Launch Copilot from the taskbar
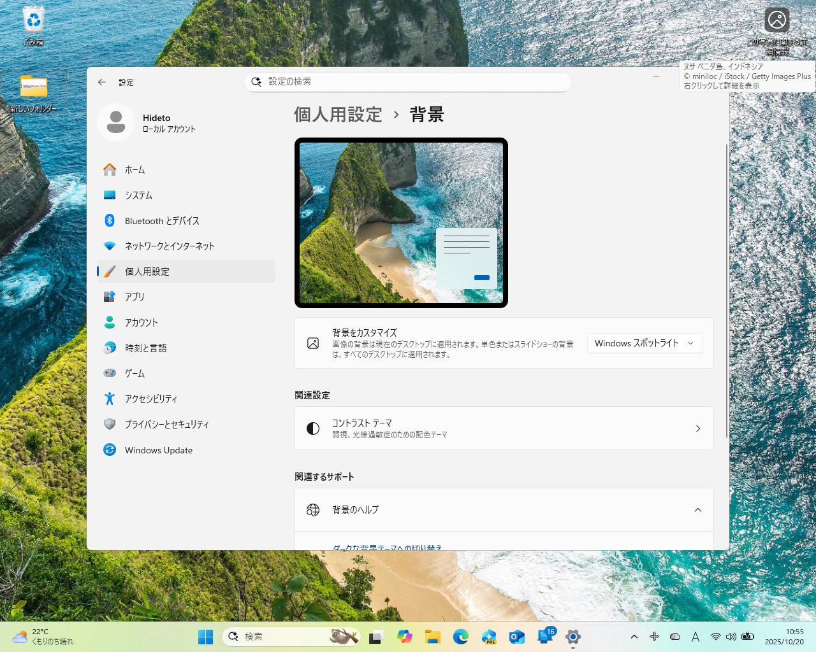The height and width of the screenshot is (652, 816). click(405, 636)
